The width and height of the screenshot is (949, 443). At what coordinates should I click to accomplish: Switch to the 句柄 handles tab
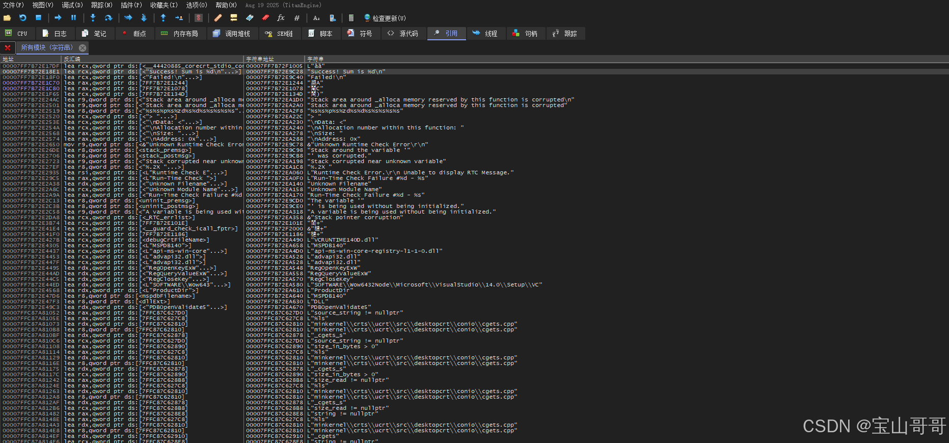click(x=526, y=34)
